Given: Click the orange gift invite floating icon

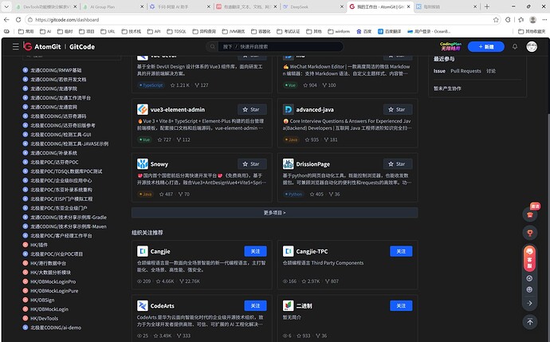Looking at the screenshot, I should pos(529,214).
